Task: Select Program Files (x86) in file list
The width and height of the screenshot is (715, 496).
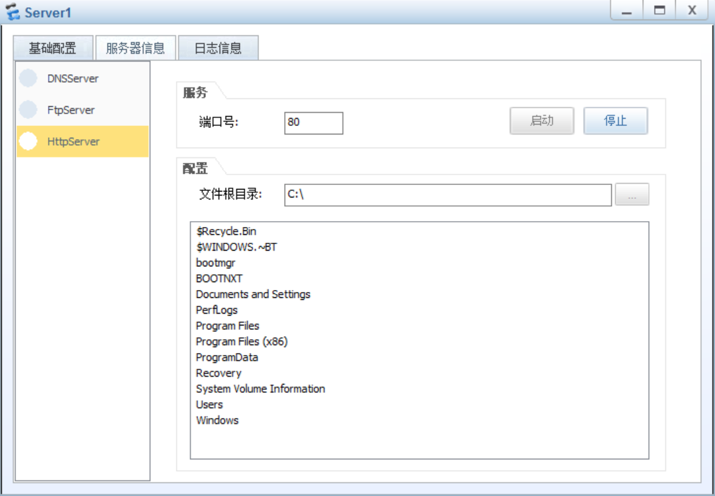Action: (x=241, y=341)
